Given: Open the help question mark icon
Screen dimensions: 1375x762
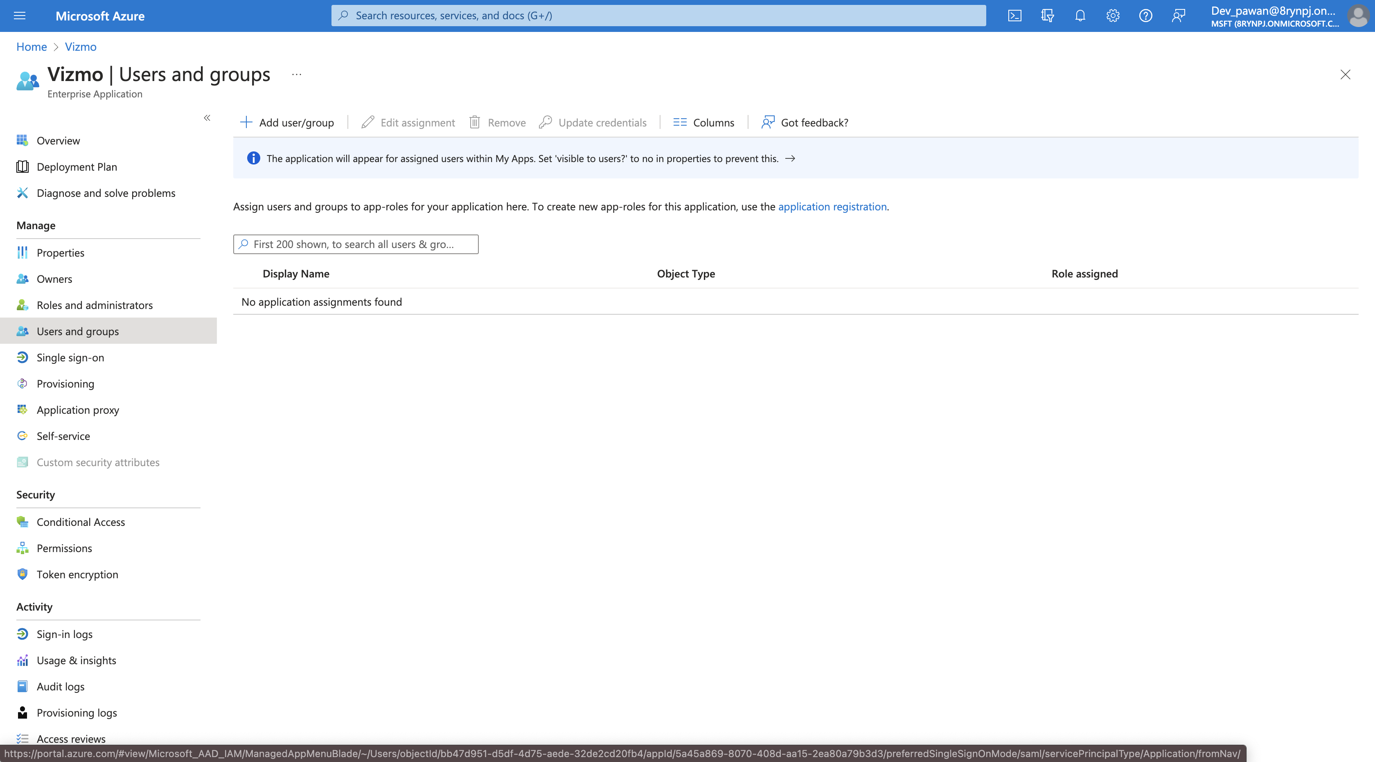Looking at the screenshot, I should [1145, 16].
